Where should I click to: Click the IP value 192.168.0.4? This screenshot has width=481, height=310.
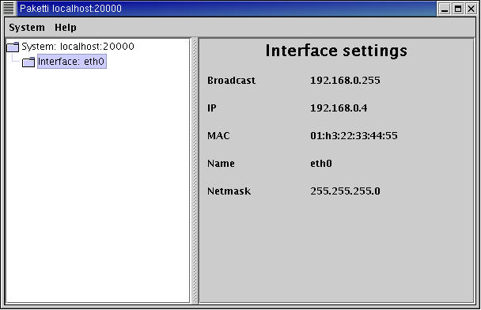339,108
